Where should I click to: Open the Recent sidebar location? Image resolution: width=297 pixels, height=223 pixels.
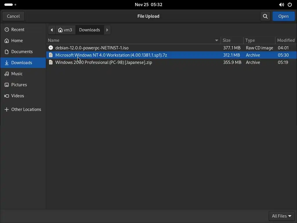coord(23,30)
